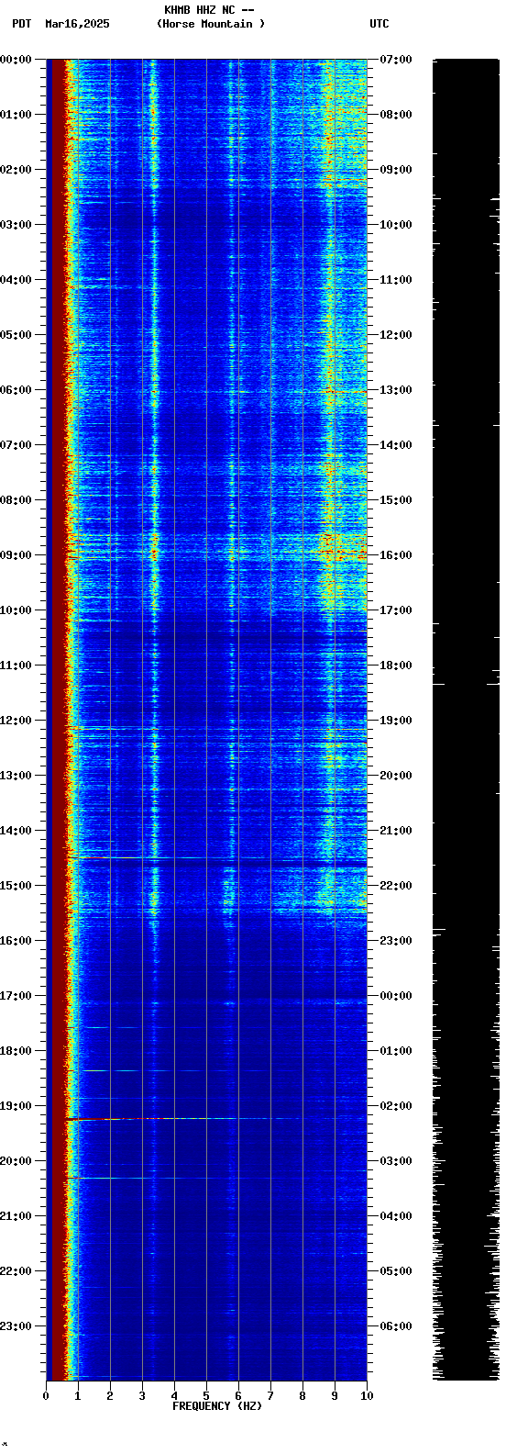Click the 04:00 UTC time label
The height and width of the screenshot is (1454, 506).
[x=396, y=1216]
